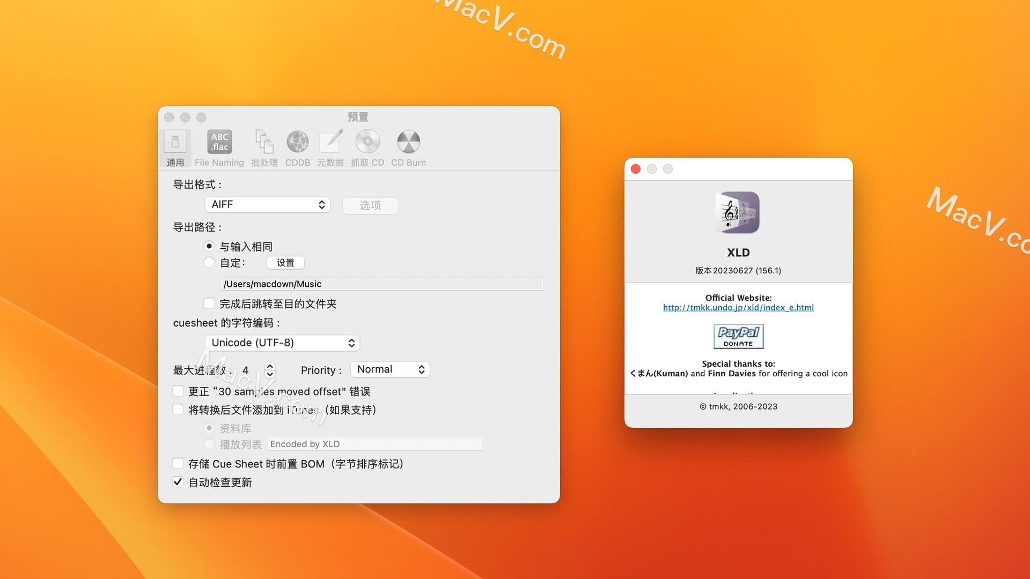This screenshot has width=1030, height=579.
Task: Open the CD Rip (抓取 CD) pane
Action: click(x=367, y=149)
